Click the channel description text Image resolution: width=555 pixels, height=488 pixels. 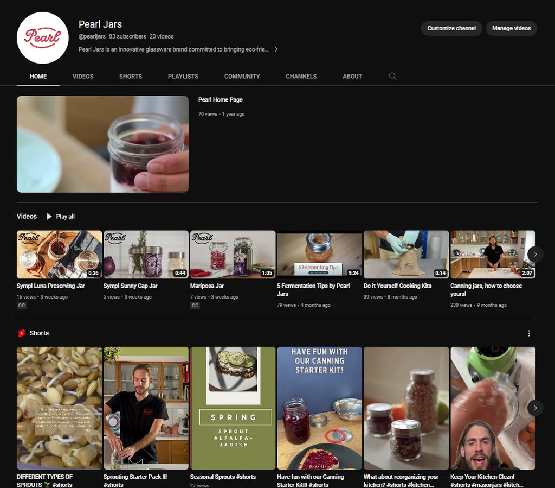173,49
